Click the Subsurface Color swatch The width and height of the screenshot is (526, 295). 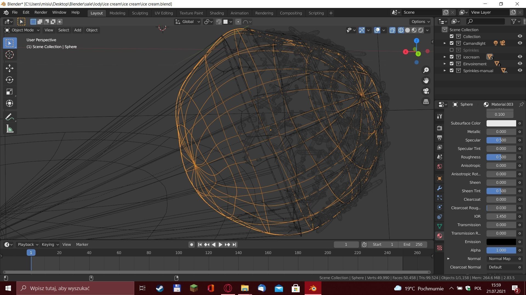501,123
